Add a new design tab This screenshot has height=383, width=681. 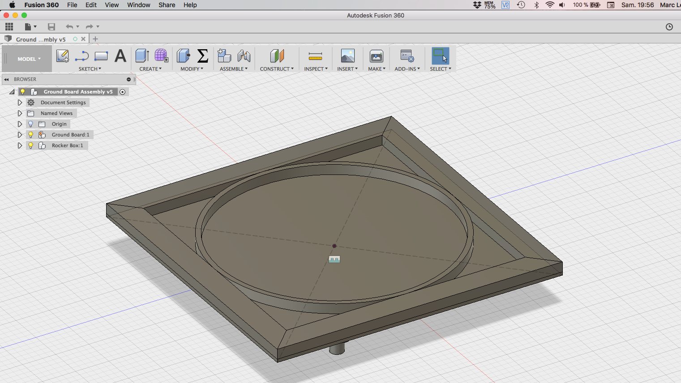pyautogui.click(x=95, y=39)
